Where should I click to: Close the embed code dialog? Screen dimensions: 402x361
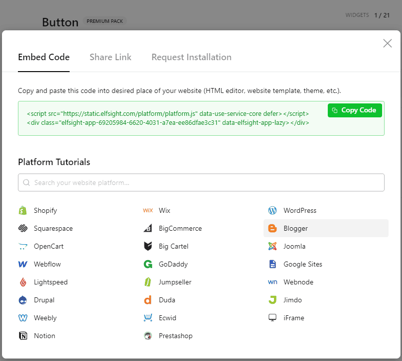[x=388, y=43]
